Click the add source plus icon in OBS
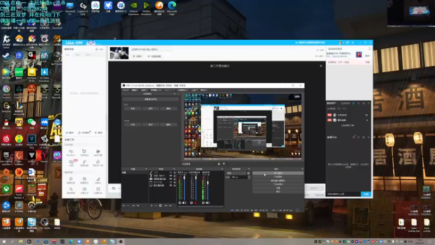This screenshot has width=435, height=245. tap(152, 205)
